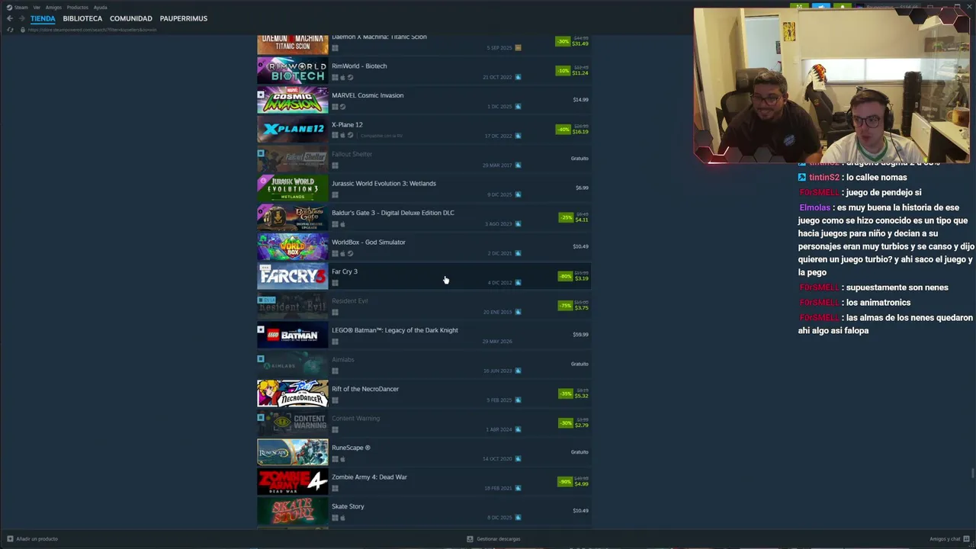Screen dimensions: 976x549
Task: Open the Far Cry 3 thumbnail
Action: tap(293, 276)
